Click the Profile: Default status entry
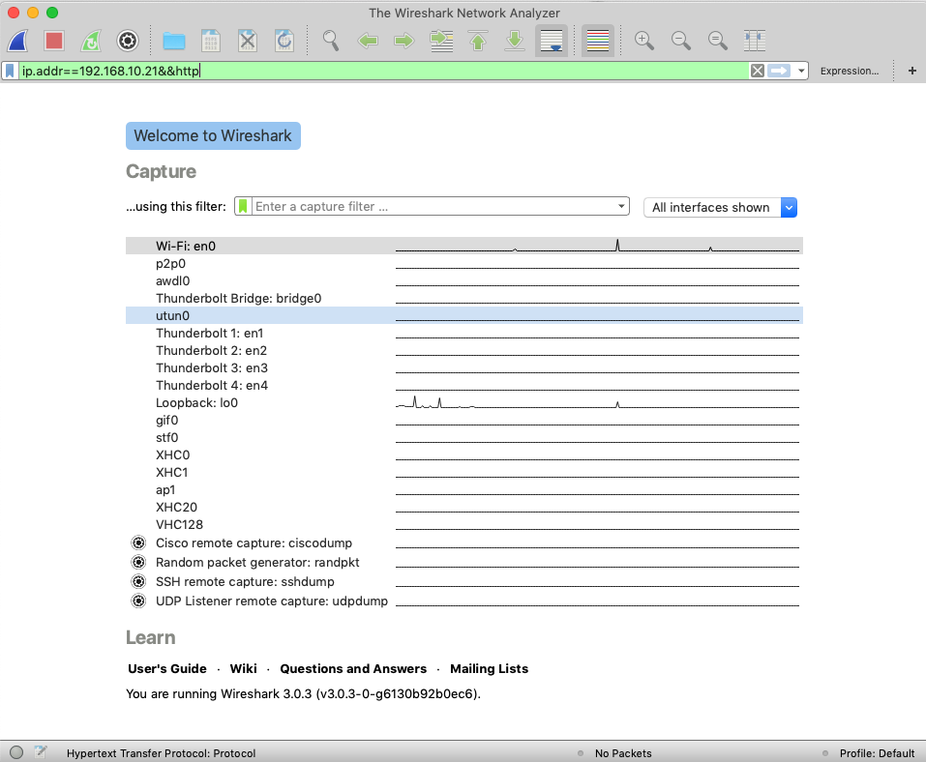 [x=877, y=753]
